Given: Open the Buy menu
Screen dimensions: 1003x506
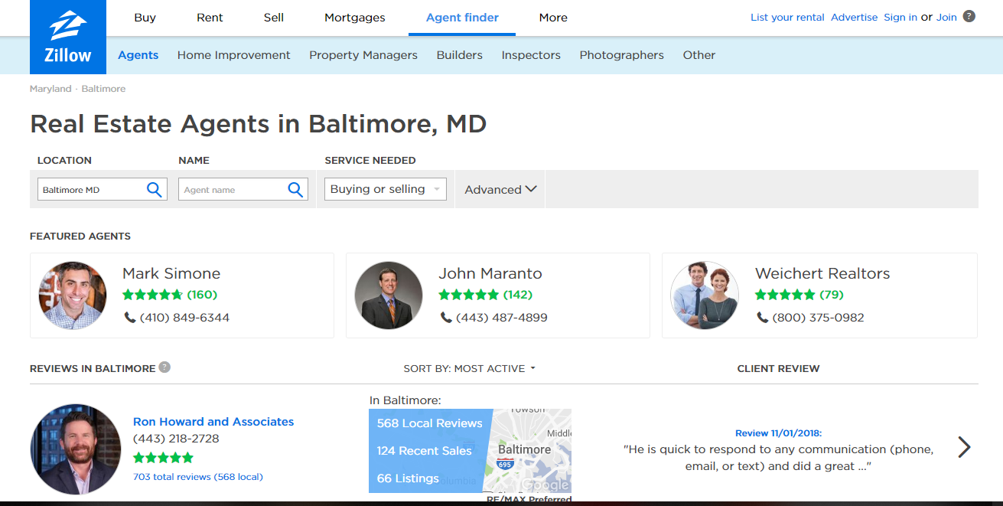Looking at the screenshot, I should coord(145,18).
